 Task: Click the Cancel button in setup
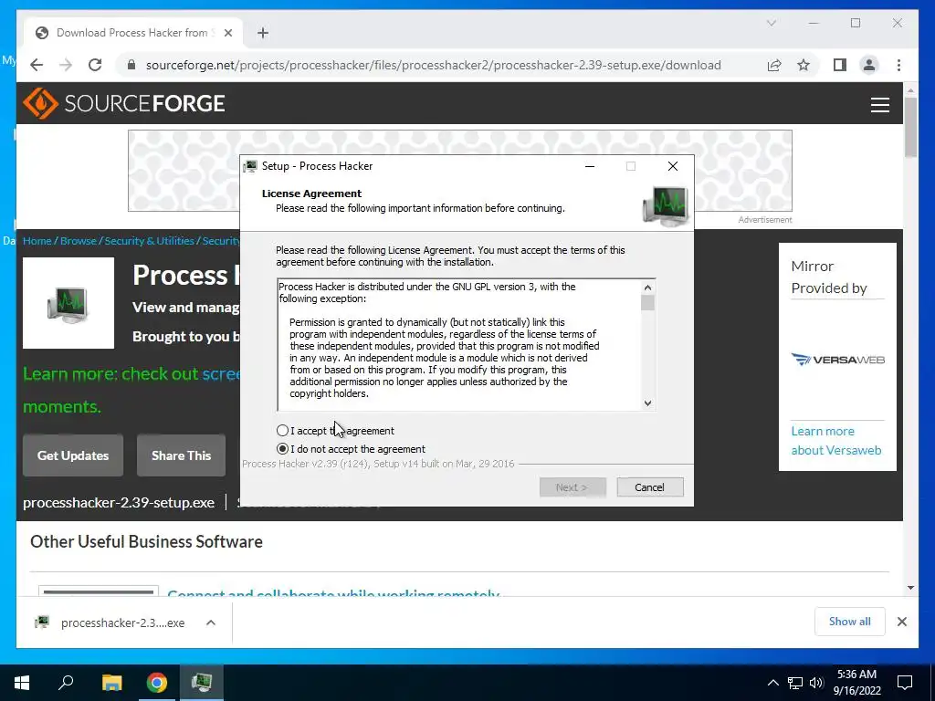click(x=649, y=487)
